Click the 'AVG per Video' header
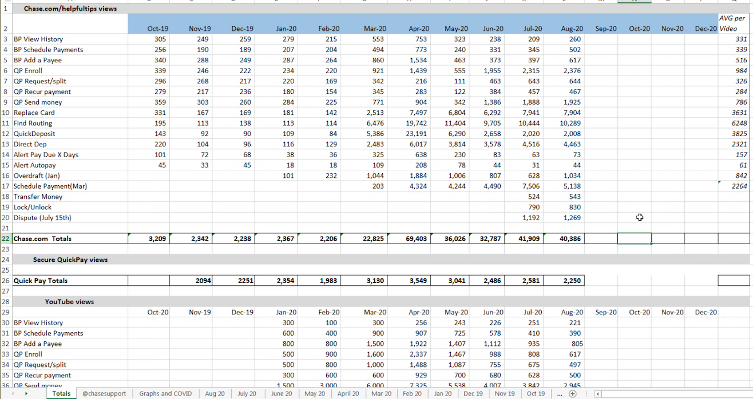753x399 pixels. point(734,23)
